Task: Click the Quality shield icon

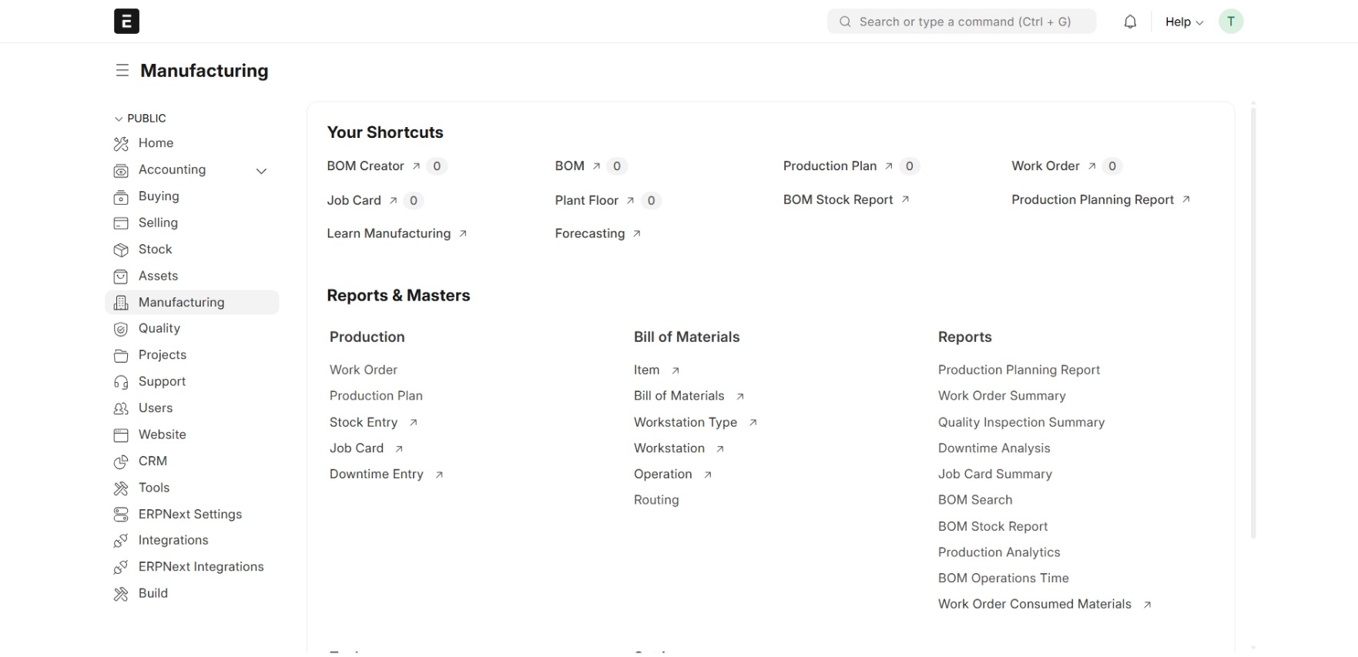Action: pos(121,330)
